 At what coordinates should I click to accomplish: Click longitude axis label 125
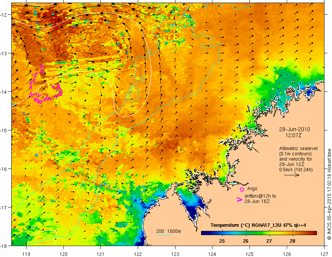pyautogui.click(x=250, y=254)
